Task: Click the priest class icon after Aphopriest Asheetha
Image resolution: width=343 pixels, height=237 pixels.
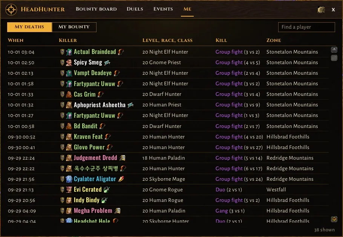Action: click(x=130, y=105)
